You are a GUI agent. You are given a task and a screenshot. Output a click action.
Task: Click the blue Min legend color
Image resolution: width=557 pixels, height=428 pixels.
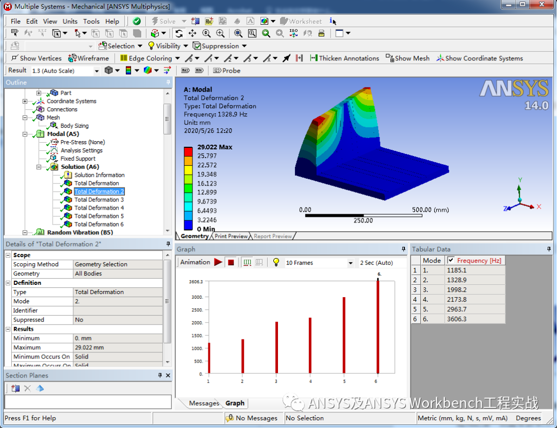[x=188, y=225]
